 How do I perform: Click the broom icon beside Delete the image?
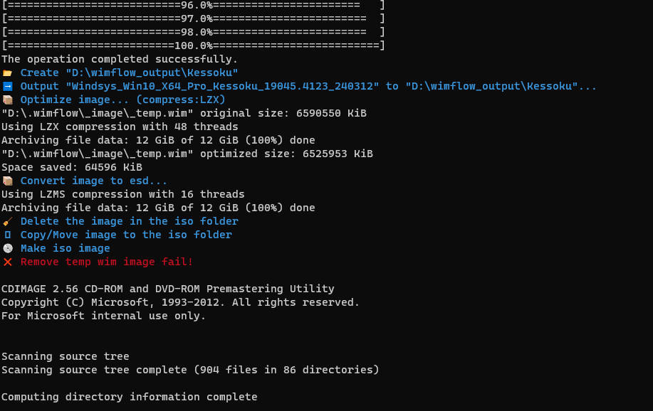click(8, 221)
